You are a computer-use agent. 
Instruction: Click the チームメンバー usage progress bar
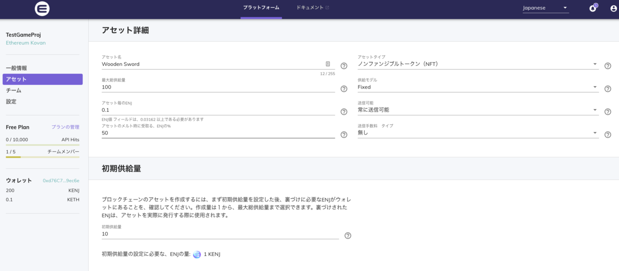click(42, 157)
